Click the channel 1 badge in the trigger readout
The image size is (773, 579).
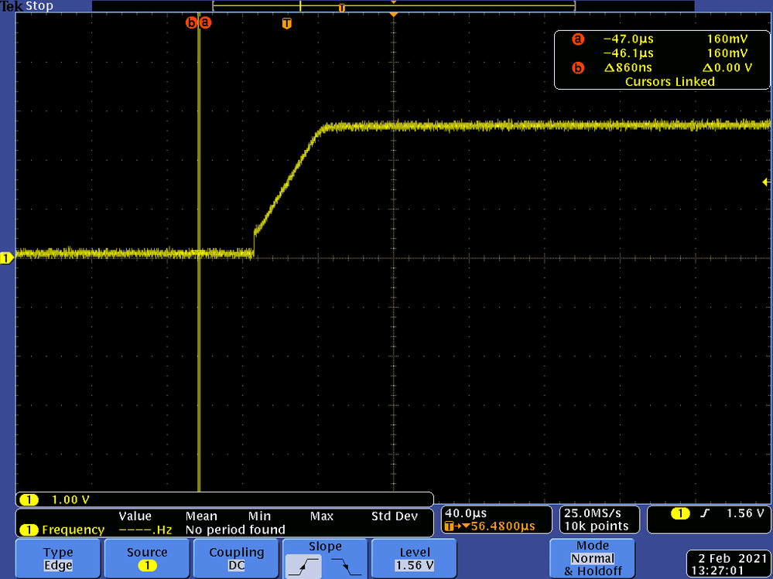pos(680,513)
